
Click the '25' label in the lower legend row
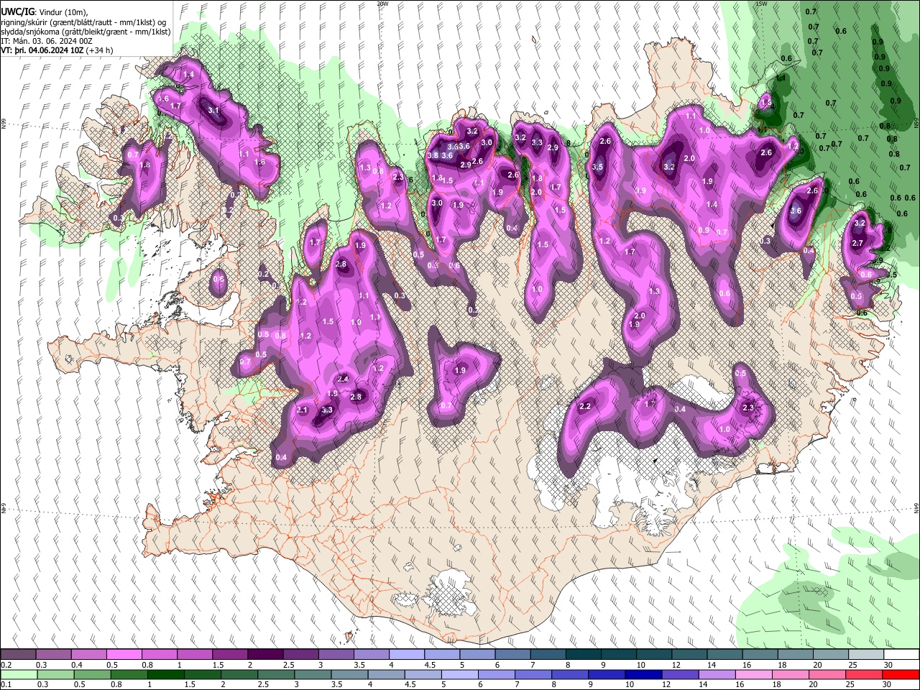pos(849,684)
